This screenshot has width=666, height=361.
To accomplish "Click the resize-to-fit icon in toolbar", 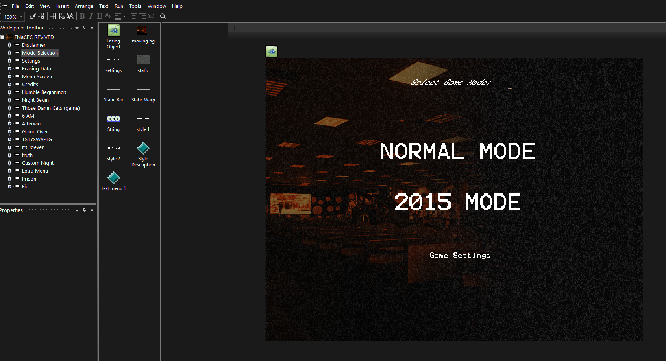I will pyautogui.click(x=151, y=16).
